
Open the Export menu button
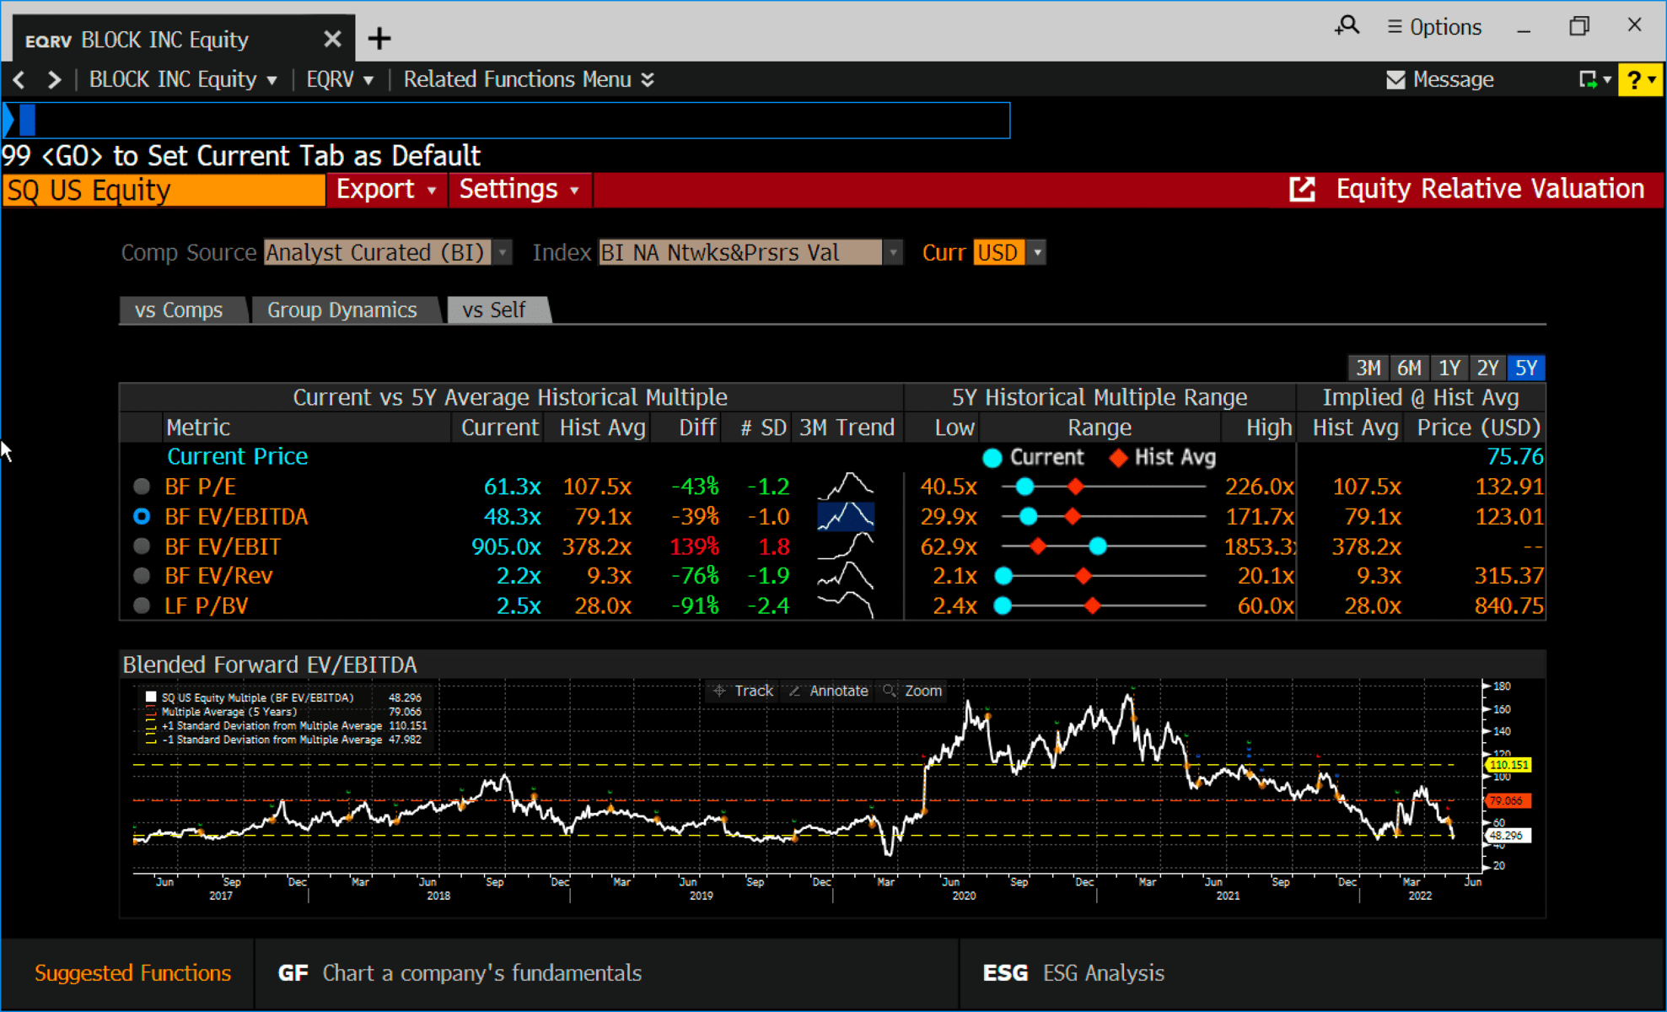(385, 189)
